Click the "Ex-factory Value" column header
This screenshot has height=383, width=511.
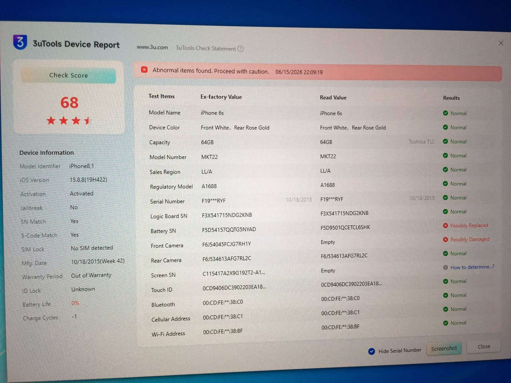[221, 97]
